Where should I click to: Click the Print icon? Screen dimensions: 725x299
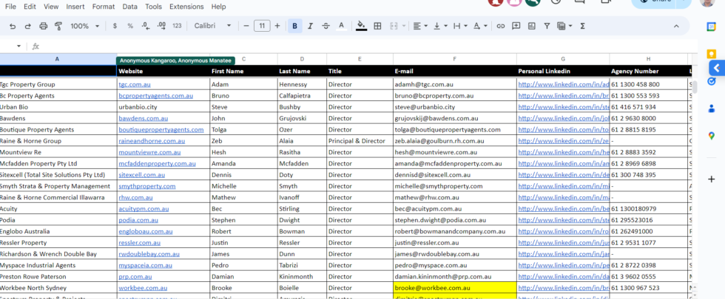pyautogui.click(x=43, y=26)
